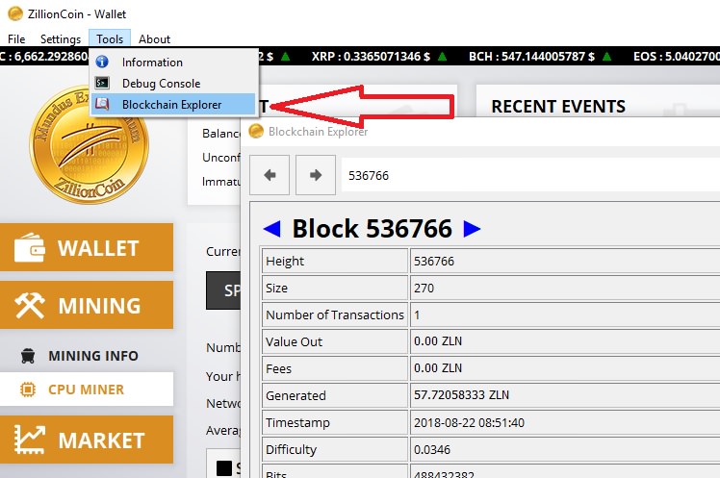Click the BCH price ticker text

[531, 57]
